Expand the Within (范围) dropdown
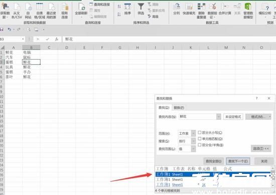The height and width of the screenshot is (195, 276). (193, 133)
